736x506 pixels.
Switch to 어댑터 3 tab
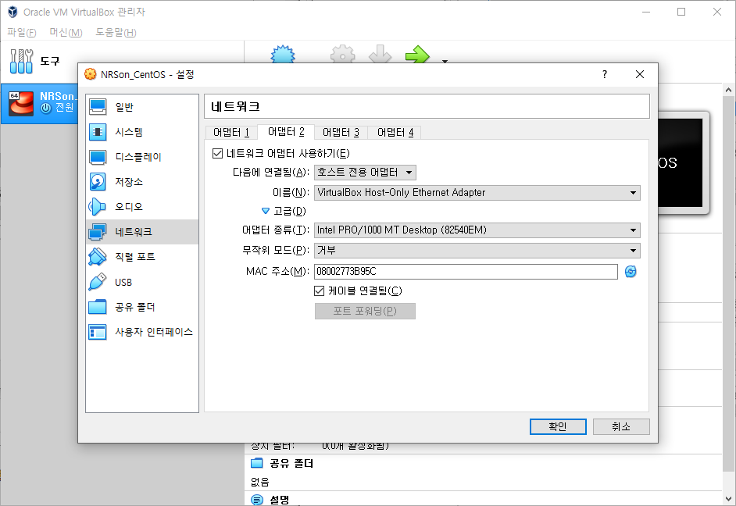341,133
